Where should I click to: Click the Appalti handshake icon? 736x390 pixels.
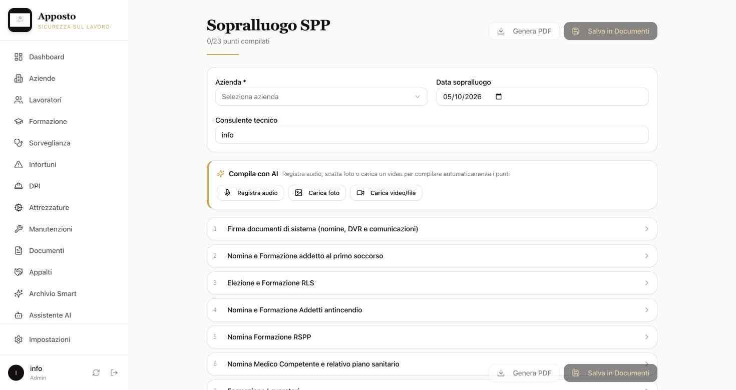(x=19, y=272)
